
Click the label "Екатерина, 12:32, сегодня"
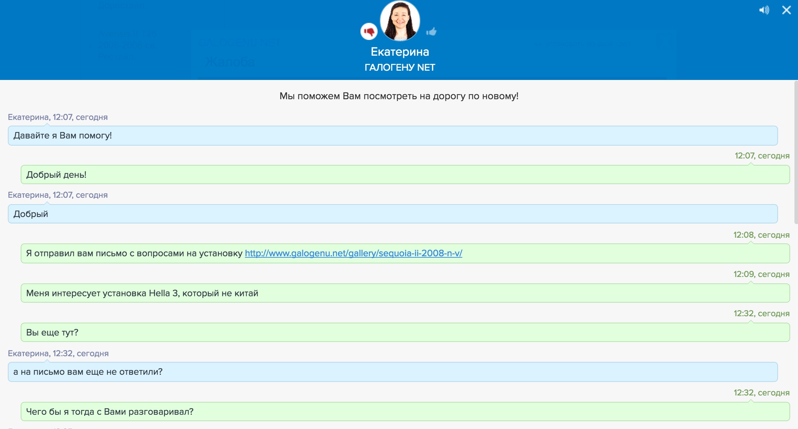pyautogui.click(x=58, y=353)
